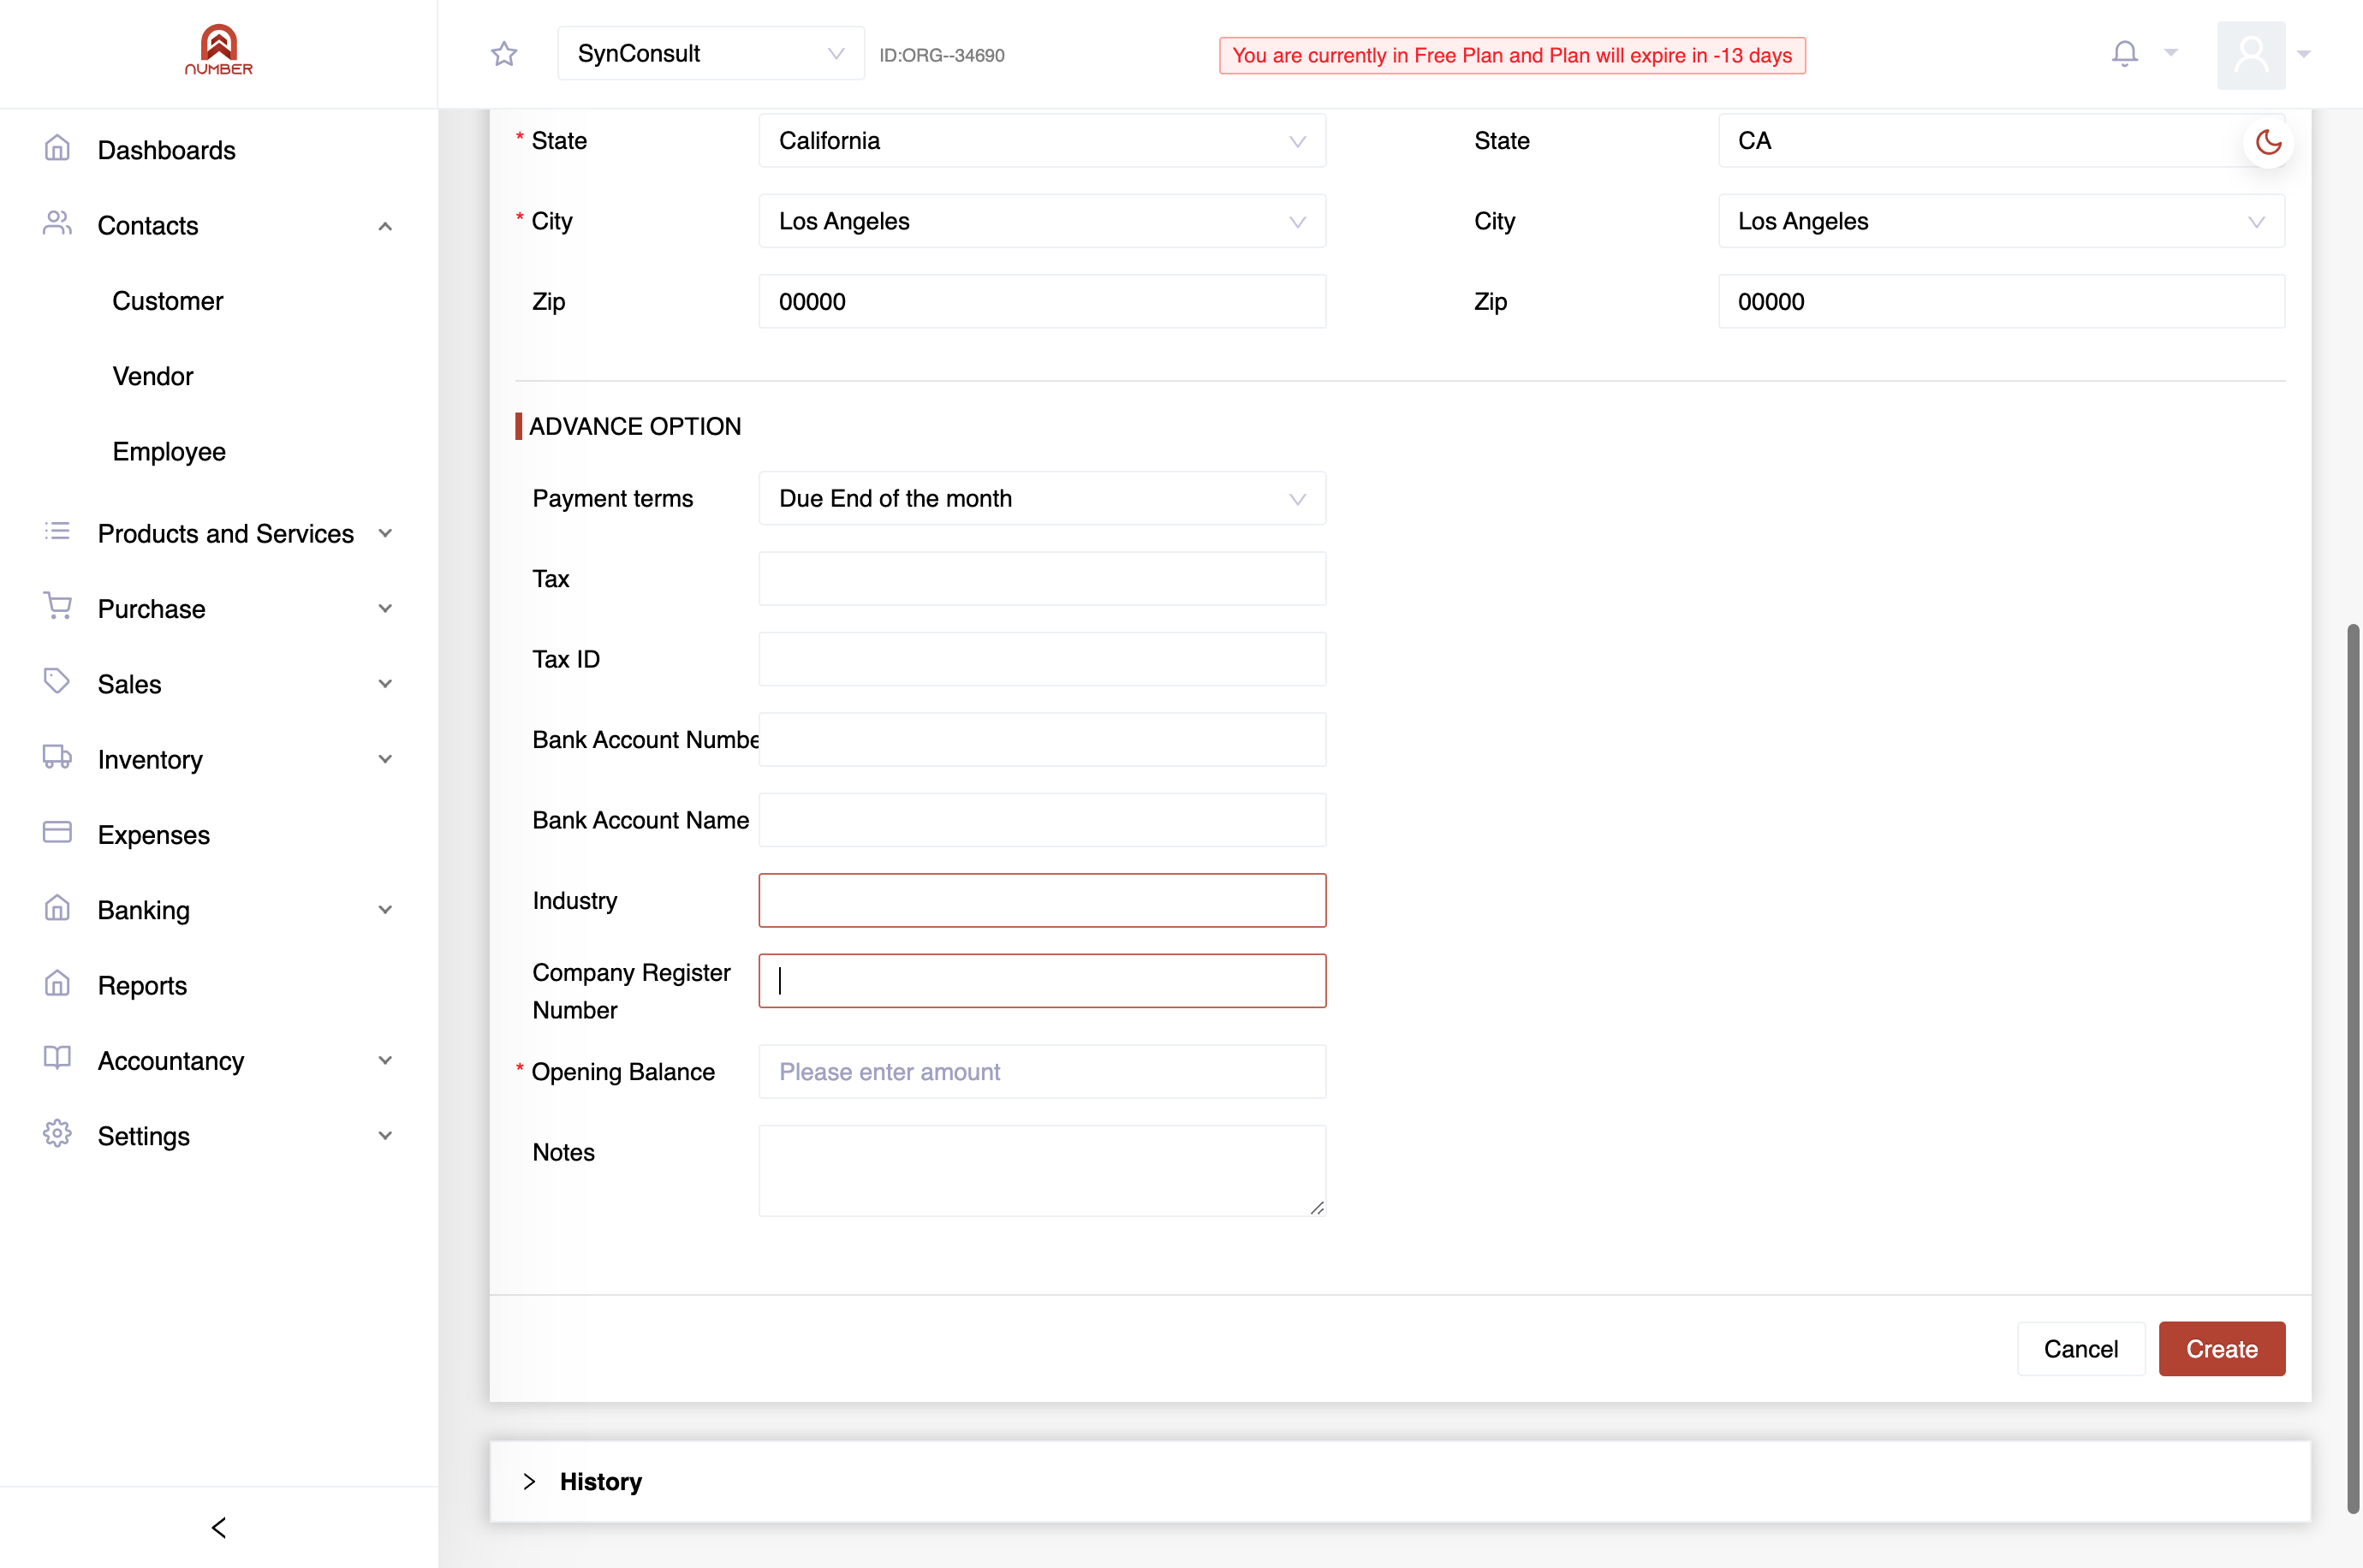Click the Create button
The height and width of the screenshot is (1568, 2363).
click(2221, 1349)
